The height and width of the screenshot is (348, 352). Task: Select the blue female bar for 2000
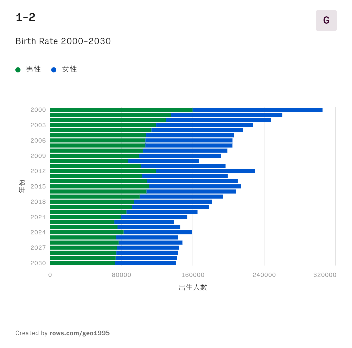pos(257,110)
